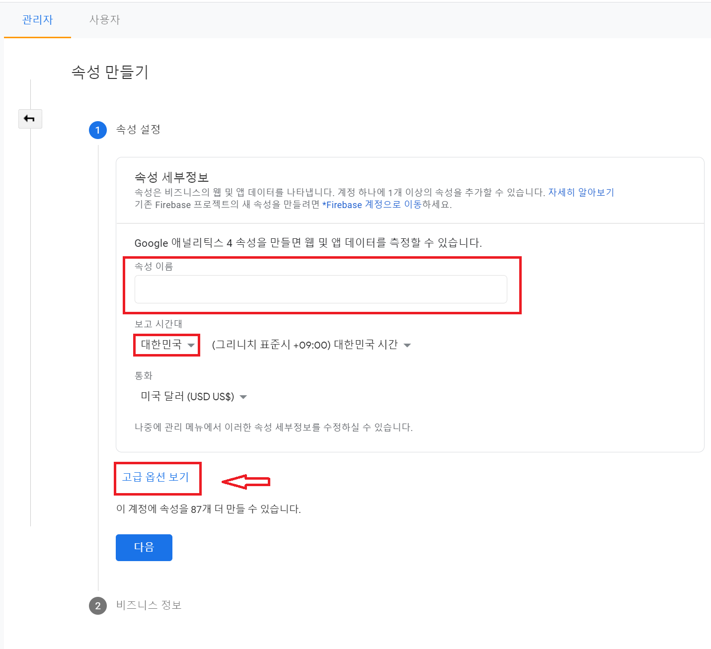
Task: Click the step 1 number circle
Action: click(98, 130)
